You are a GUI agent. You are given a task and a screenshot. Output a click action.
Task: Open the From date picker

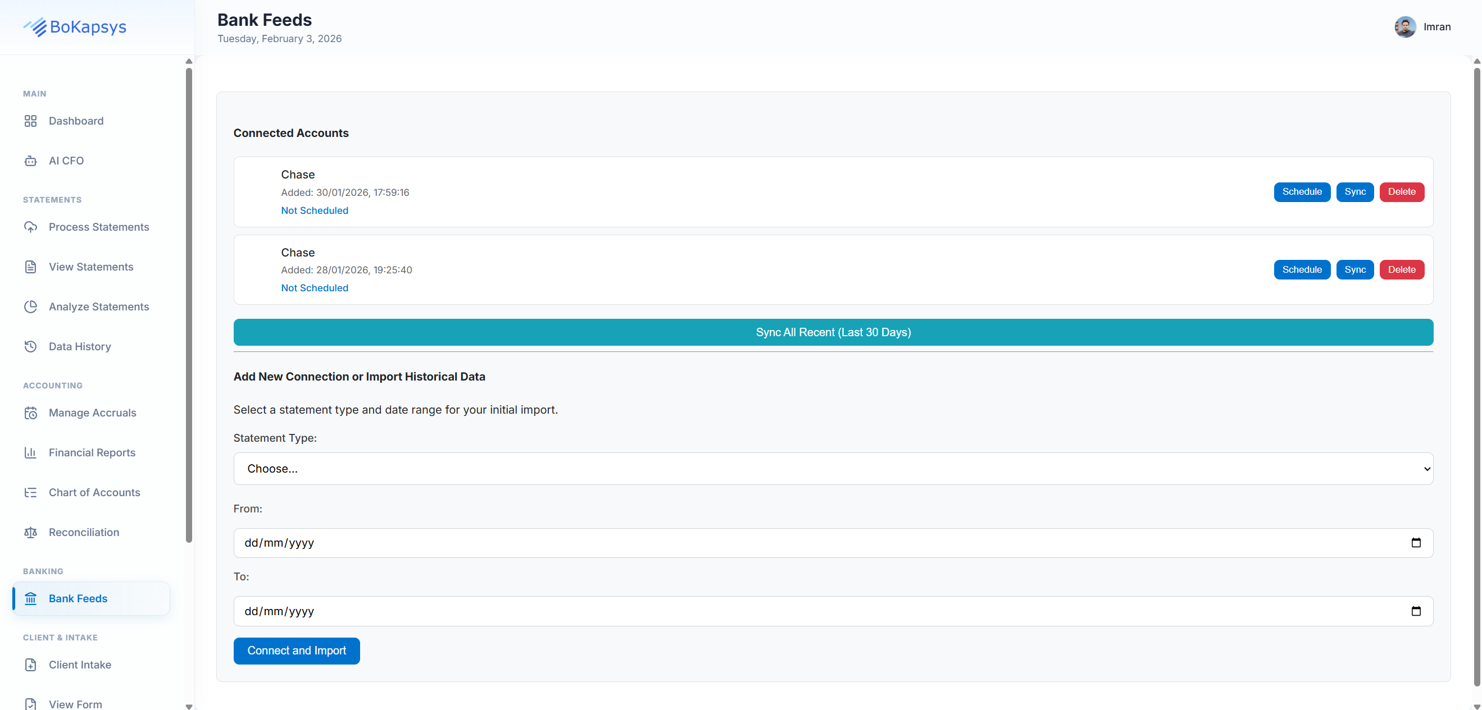click(x=1416, y=542)
